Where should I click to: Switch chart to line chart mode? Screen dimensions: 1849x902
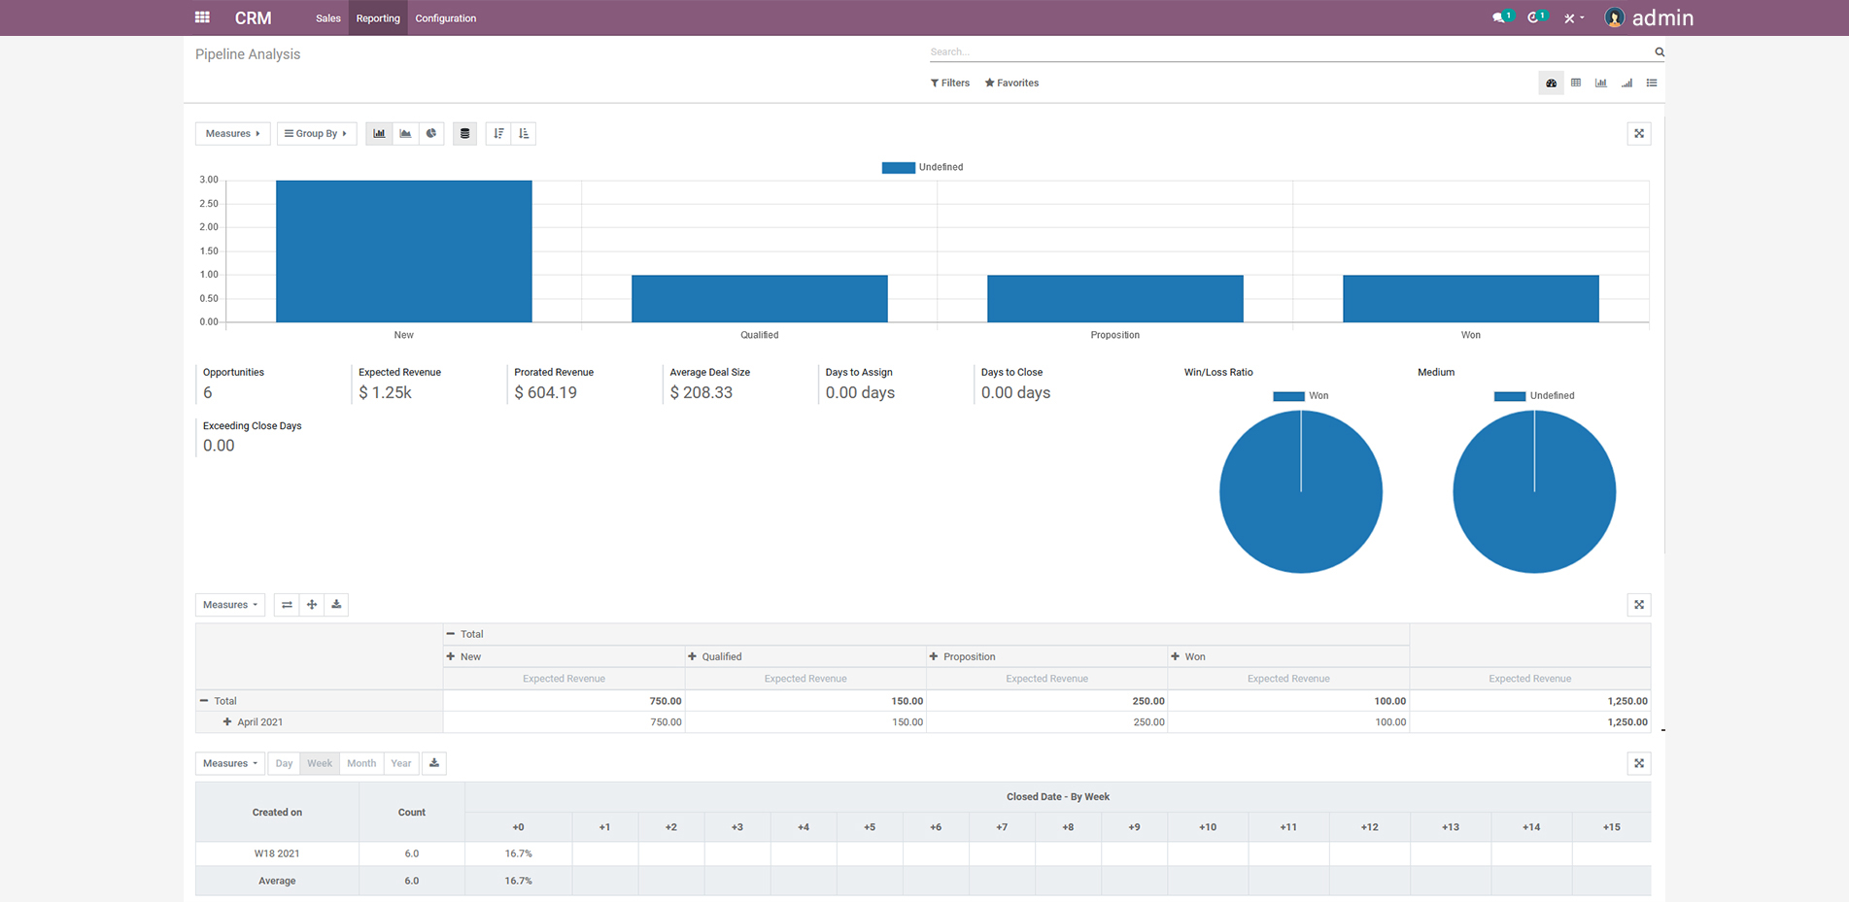tap(405, 134)
